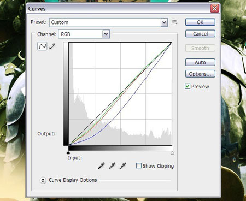Enable the Show Clipping checkbox
This screenshot has height=201, width=246.
[x=139, y=165]
